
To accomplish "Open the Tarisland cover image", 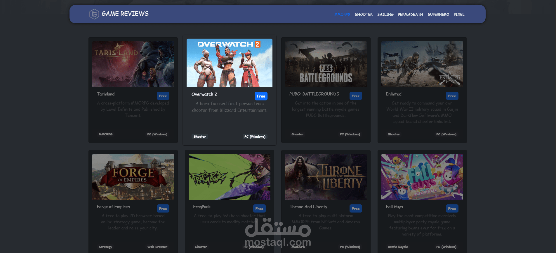I will 133,64.
